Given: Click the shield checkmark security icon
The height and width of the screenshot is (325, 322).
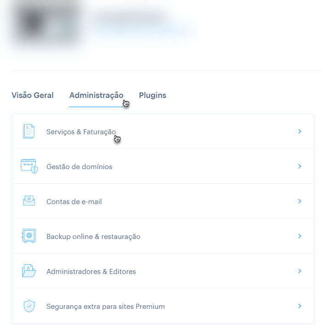Looking at the screenshot, I should pyautogui.click(x=29, y=306).
